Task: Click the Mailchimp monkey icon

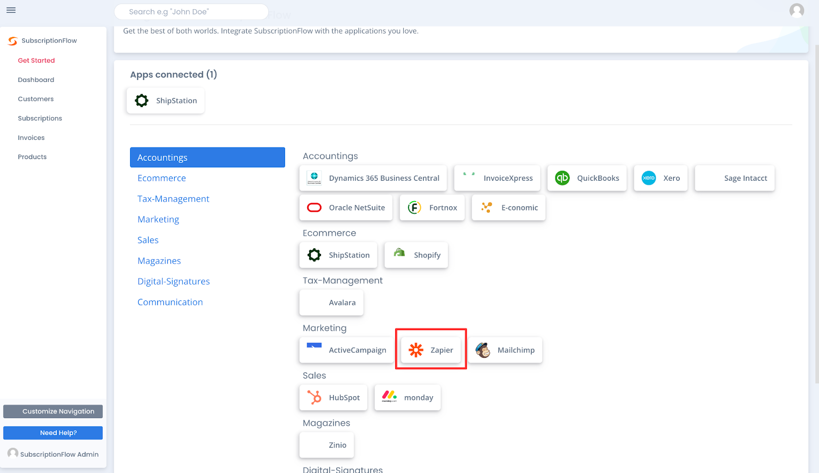Action: point(483,350)
